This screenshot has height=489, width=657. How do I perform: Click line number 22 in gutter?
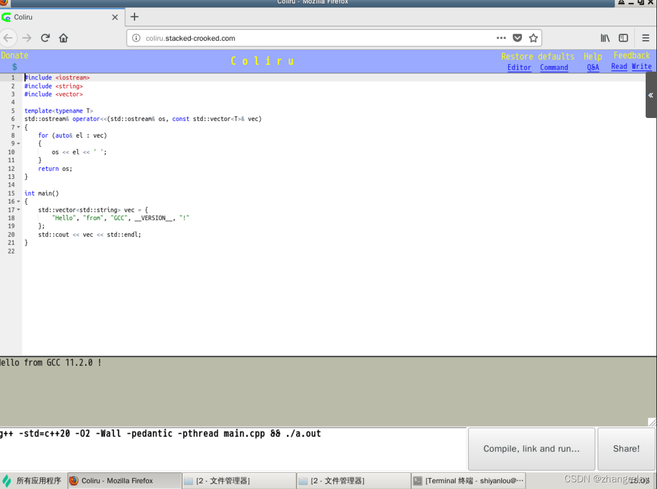coord(11,251)
